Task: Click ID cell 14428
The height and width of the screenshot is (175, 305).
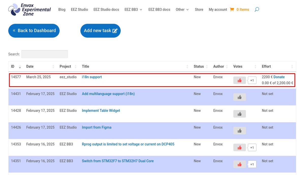Action: tap(16, 110)
